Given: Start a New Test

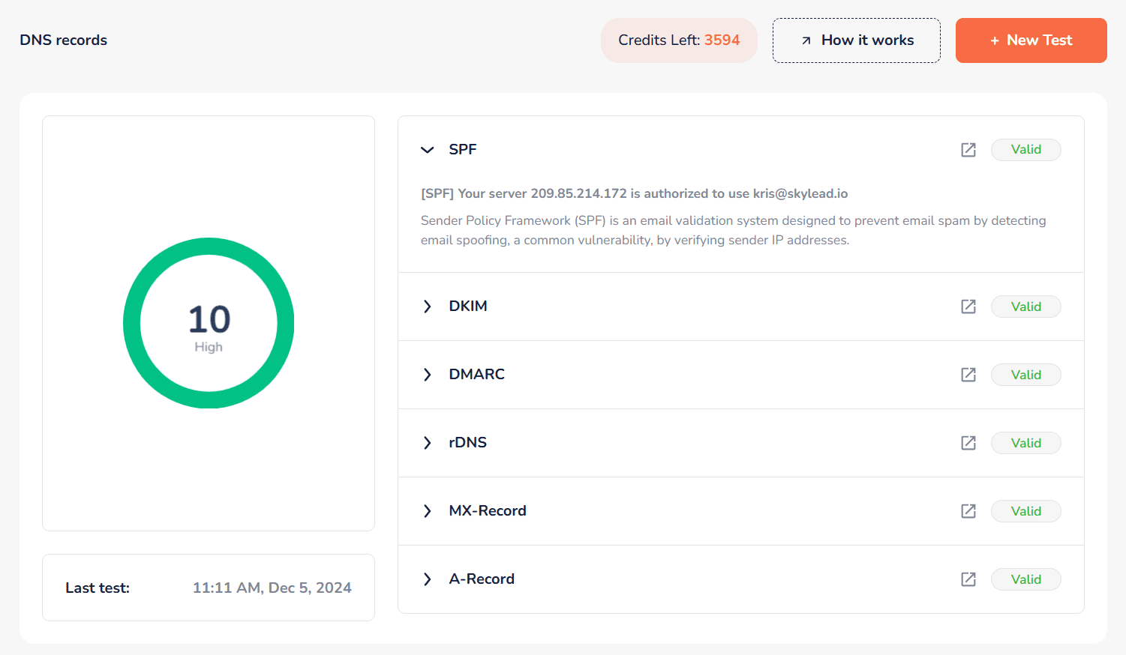Looking at the screenshot, I should [x=1031, y=40].
